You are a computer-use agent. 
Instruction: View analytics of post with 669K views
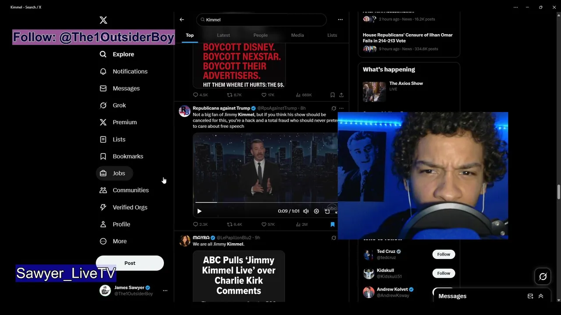(304, 95)
